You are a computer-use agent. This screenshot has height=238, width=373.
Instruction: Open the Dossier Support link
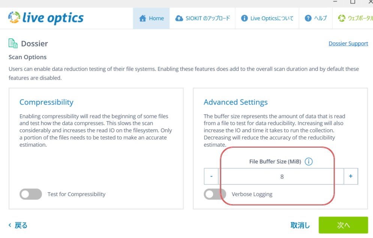tap(348, 43)
